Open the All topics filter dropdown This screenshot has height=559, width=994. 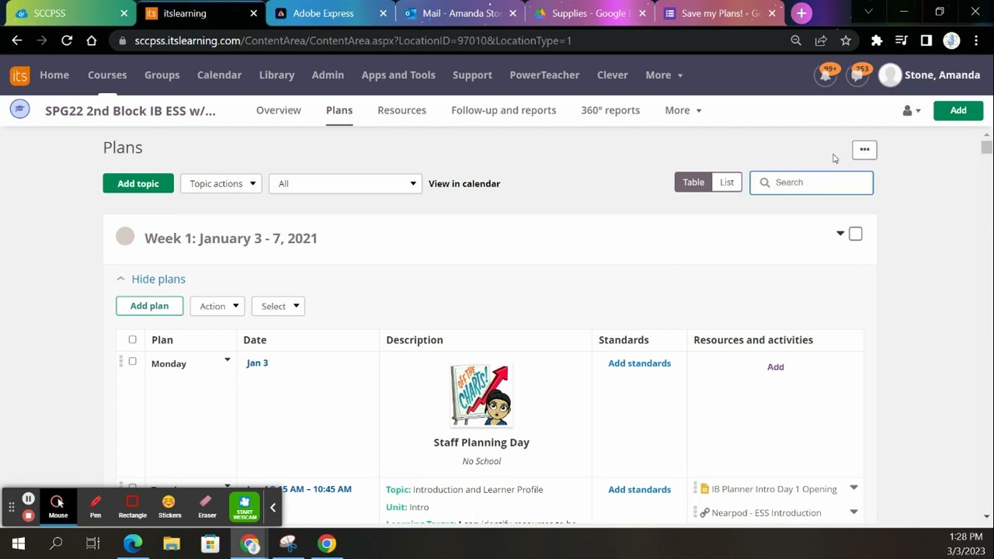[x=346, y=184]
